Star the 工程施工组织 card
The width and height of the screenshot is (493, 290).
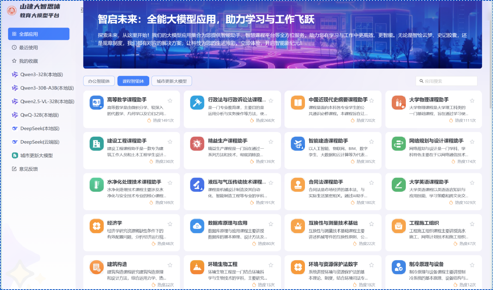pos(472,224)
